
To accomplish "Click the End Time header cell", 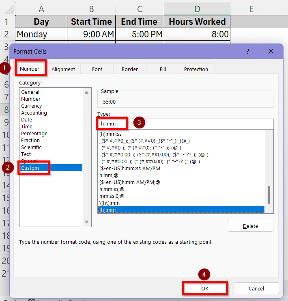I will [x=140, y=22].
